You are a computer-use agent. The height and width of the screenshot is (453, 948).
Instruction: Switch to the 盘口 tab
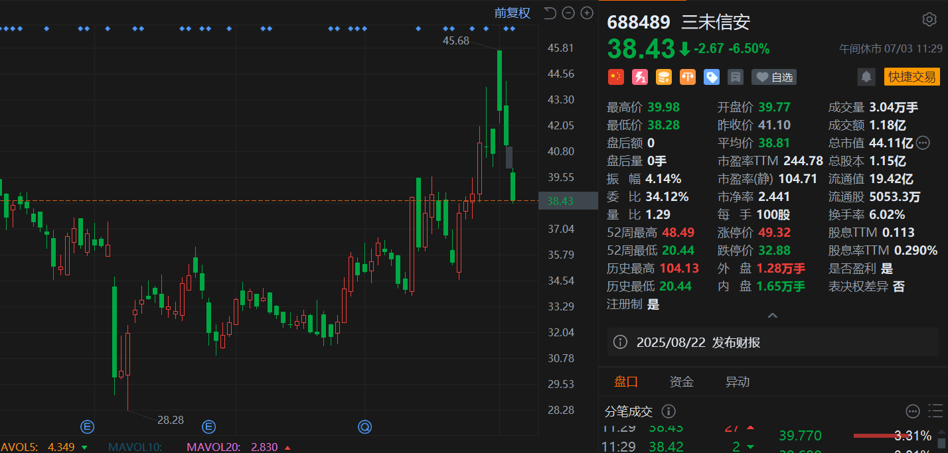[x=626, y=381]
